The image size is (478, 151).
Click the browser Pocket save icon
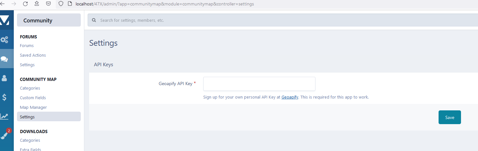click(x=48, y=4)
